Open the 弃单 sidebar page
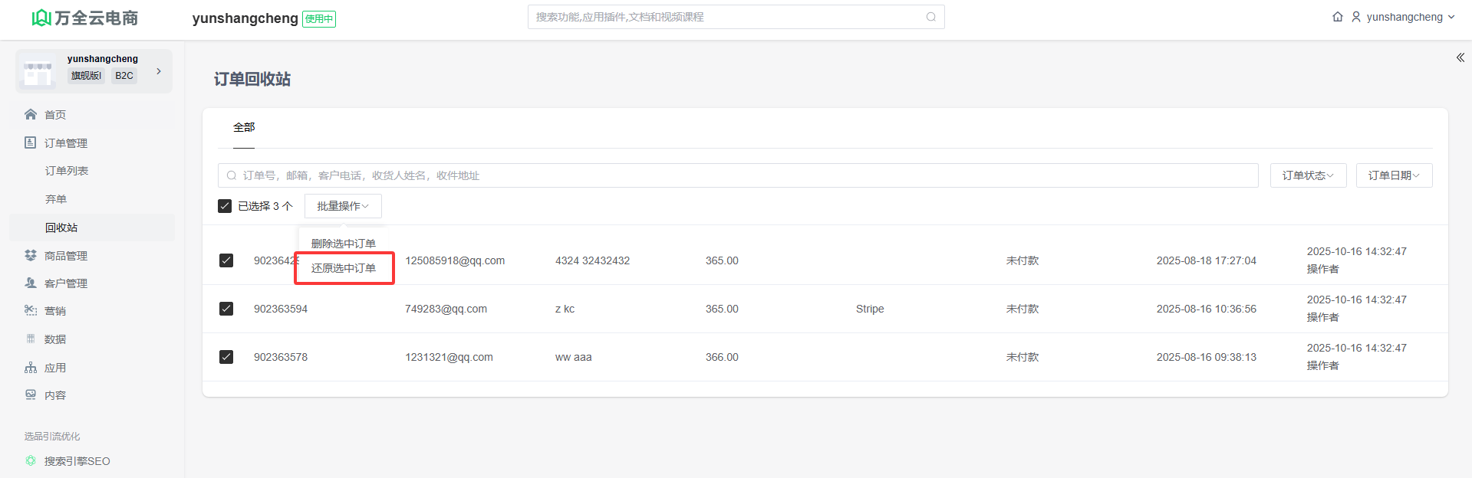 pyautogui.click(x=56, y=199)
